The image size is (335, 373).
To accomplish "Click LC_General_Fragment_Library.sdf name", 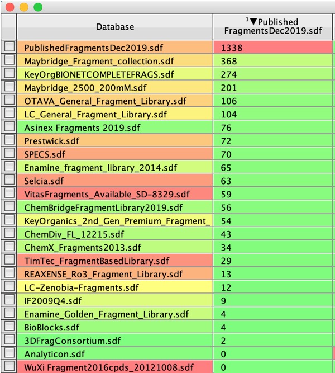I will [95, 115].
